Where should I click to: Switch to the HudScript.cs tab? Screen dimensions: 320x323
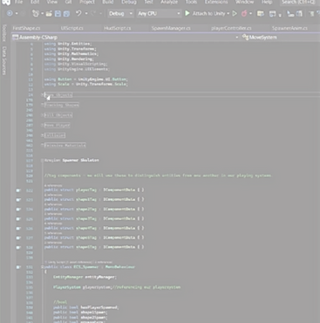[x=118, y=28]
